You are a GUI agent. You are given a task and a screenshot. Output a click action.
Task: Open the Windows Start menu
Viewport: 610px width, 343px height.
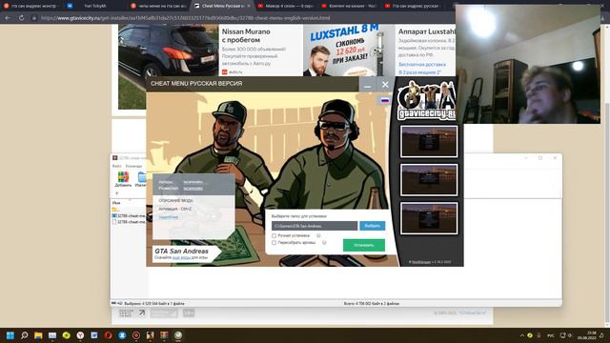pos(10,335)
